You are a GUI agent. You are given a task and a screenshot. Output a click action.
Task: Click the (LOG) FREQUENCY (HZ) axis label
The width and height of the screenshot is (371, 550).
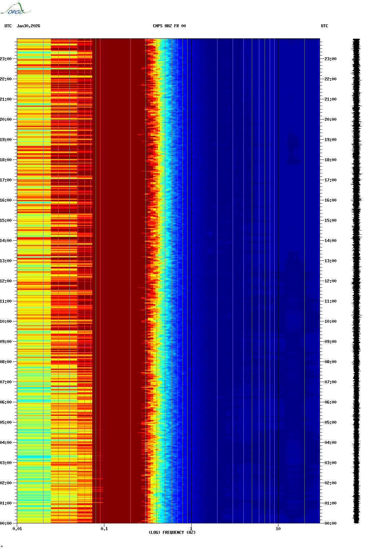[x=172, y=532]
